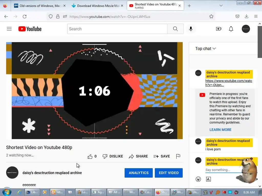
Task: Open the Firefox application menu
Action: (x=256, y=16)
